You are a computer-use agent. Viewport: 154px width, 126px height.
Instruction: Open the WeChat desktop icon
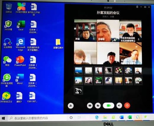[x=7, y=61]
